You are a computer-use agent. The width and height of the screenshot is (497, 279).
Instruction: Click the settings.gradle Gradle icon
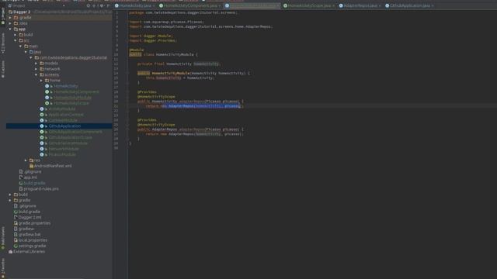coord(16,246)
